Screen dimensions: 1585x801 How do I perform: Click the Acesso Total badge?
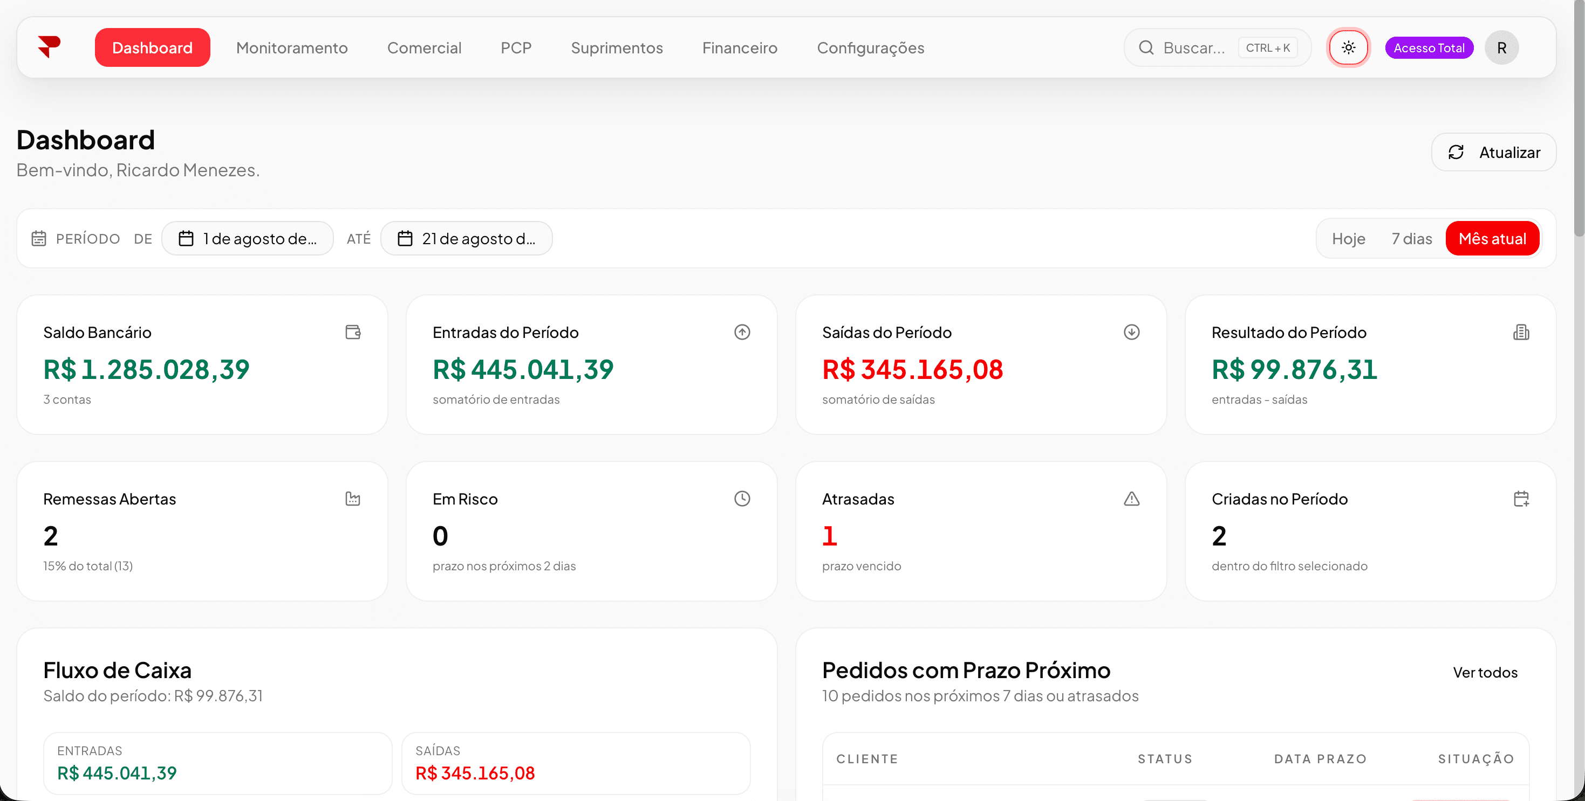tap(1429, 47)
